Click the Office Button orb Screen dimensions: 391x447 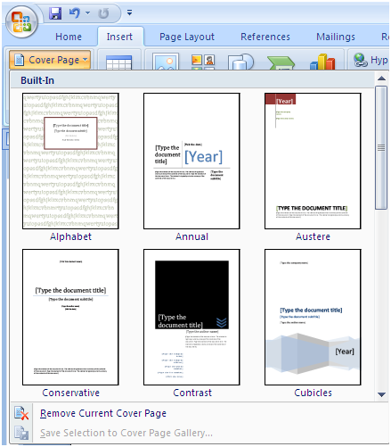click(x=21, y=22)
